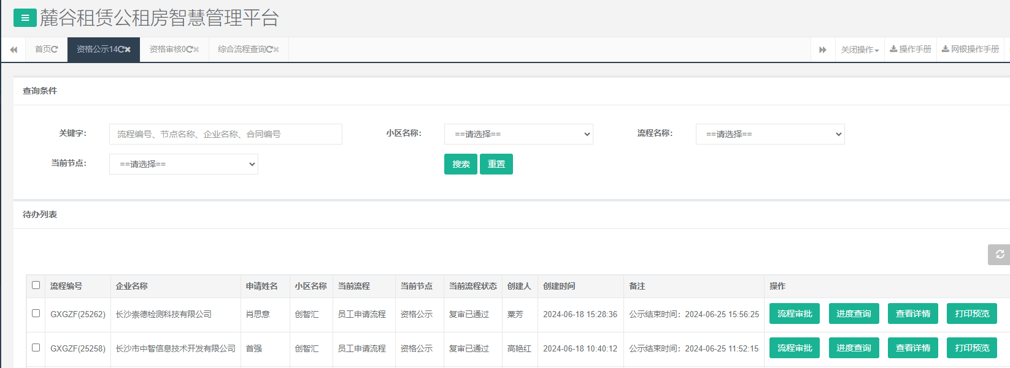Image resolution: width=1010 pixels, height=368 pixels.
Task: Select the checkbox for GXGZF(25258)
Action: coord(36,348)
